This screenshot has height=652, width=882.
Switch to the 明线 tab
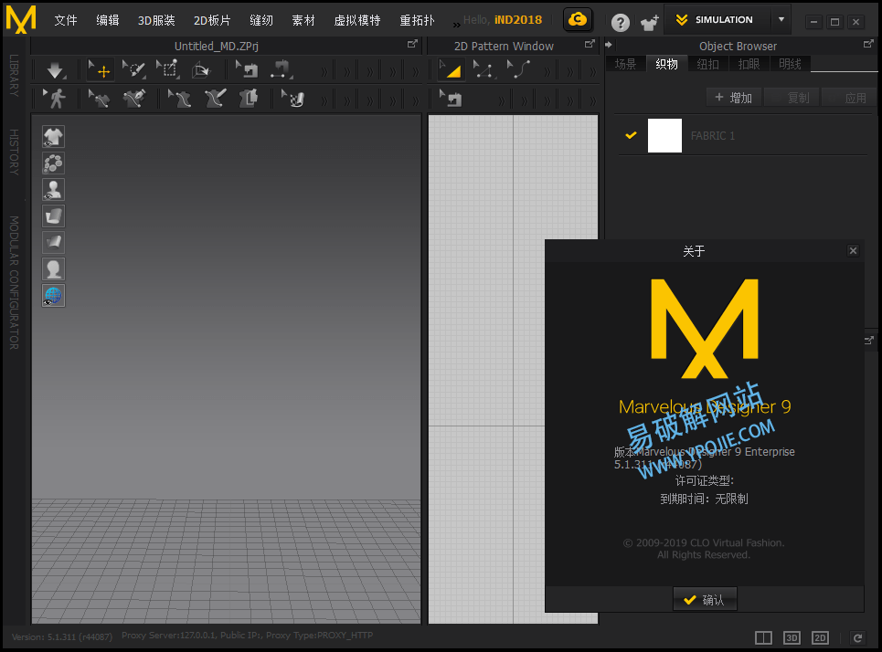[x=790, y=64]
